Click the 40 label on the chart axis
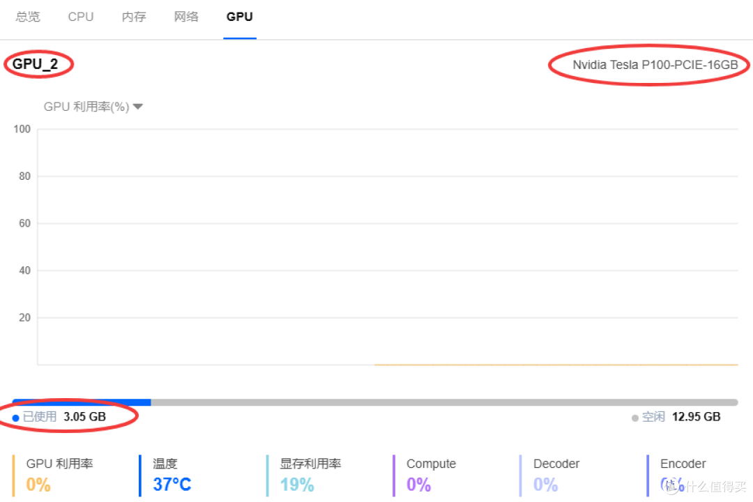 pyautogui.click(x=24, y=271)
